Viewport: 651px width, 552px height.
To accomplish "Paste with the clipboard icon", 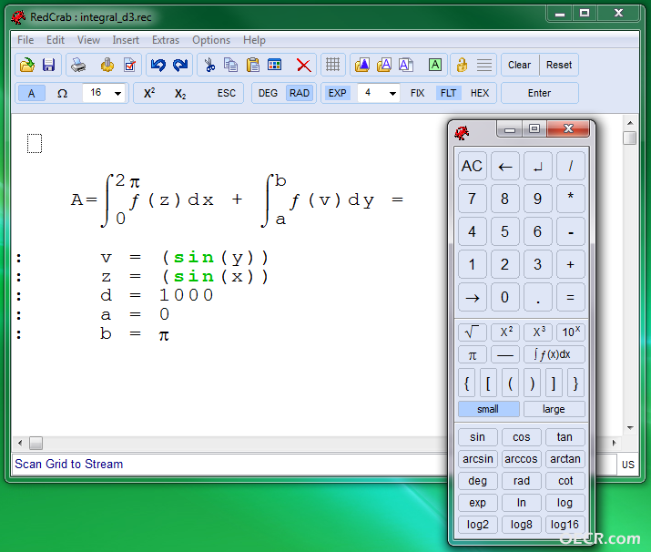I will (x=253, y=65).
